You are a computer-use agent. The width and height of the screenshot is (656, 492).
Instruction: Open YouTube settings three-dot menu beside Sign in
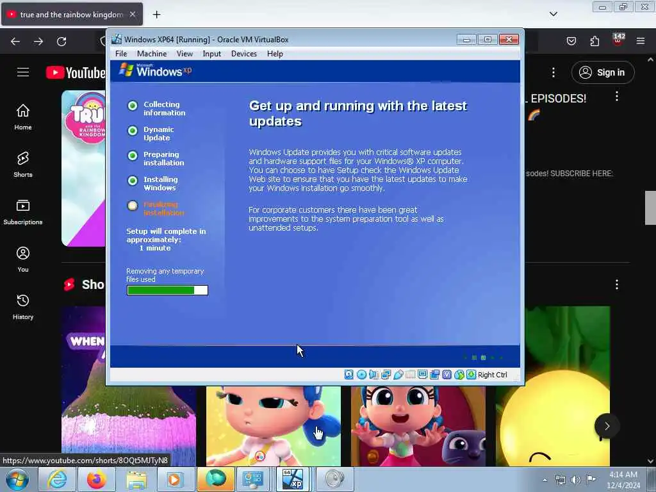(x=553, y=72)
